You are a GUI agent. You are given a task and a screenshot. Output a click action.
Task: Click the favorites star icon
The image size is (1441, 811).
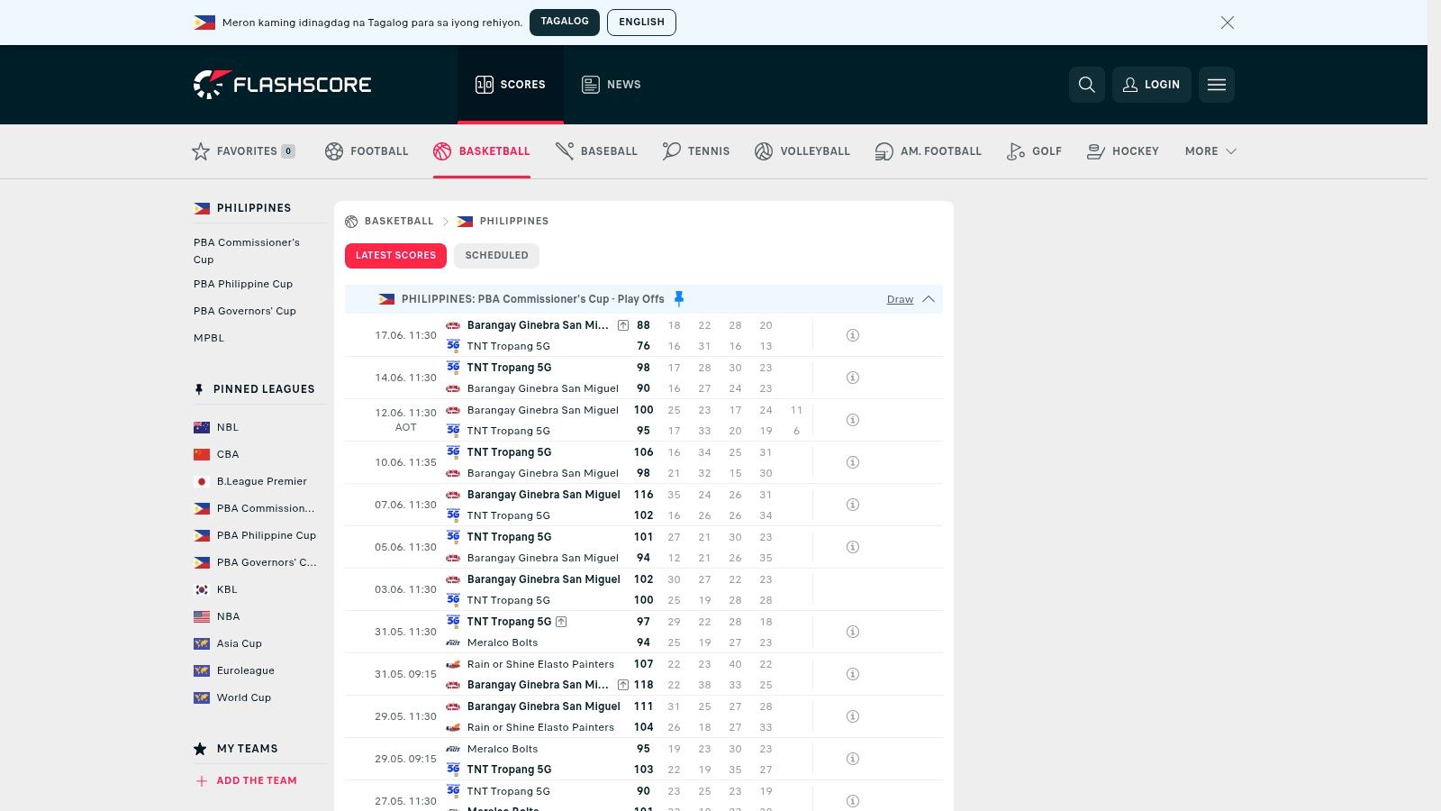click(201, 151)
